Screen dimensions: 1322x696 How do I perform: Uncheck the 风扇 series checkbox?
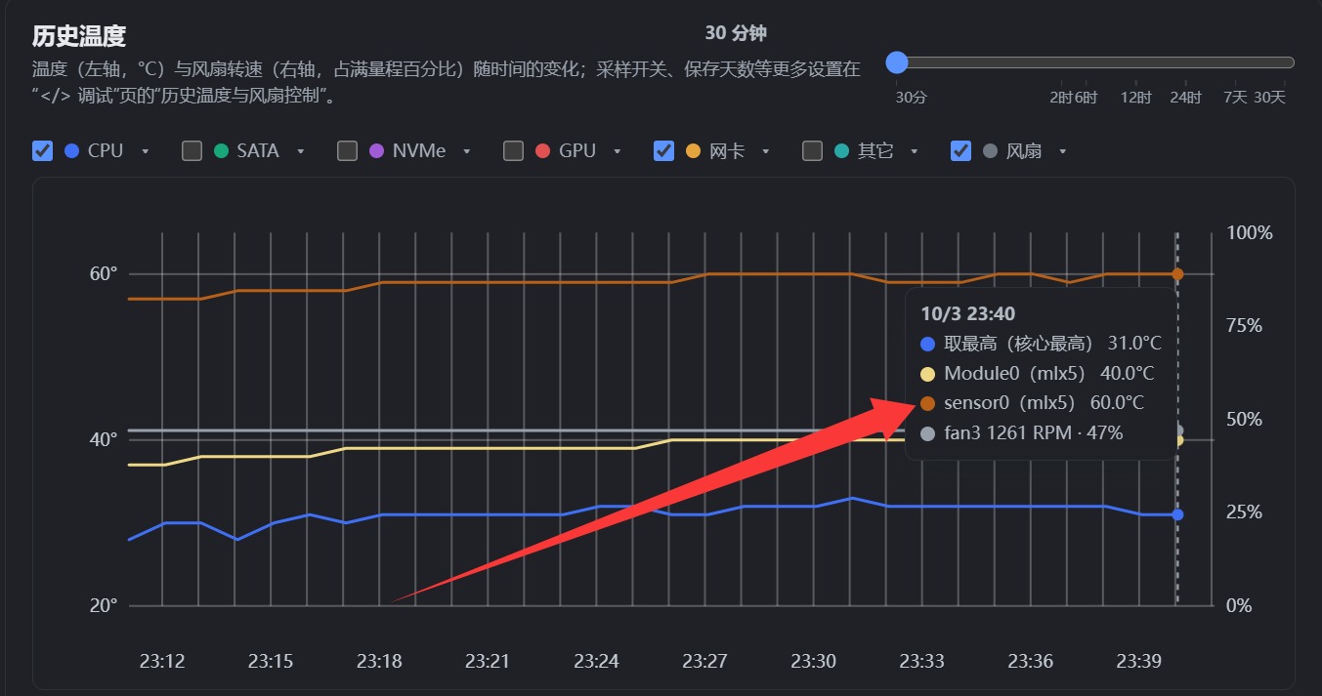pyautogui.click(x=960, y=150)
